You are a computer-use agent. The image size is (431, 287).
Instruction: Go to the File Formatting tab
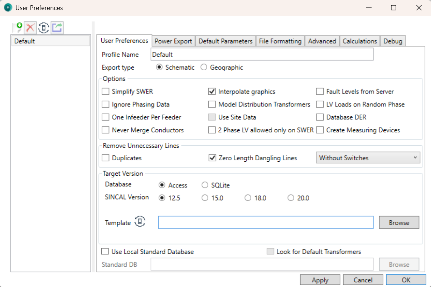pyautogui.click(x=280, y=41)
